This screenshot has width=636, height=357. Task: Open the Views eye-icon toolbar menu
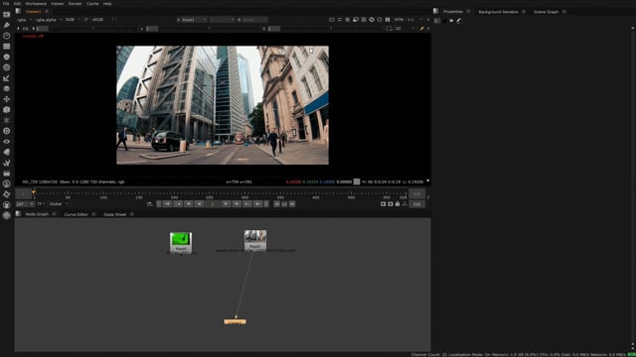pos(7,141)
